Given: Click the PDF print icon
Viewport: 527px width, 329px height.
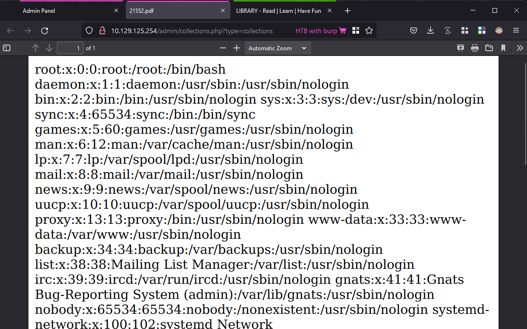Looking at the screenshot, I should point(474,48).
